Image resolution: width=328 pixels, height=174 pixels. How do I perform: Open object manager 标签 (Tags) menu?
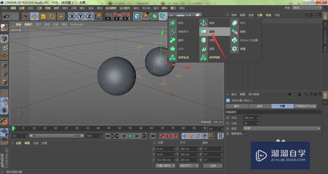[268, 15]
